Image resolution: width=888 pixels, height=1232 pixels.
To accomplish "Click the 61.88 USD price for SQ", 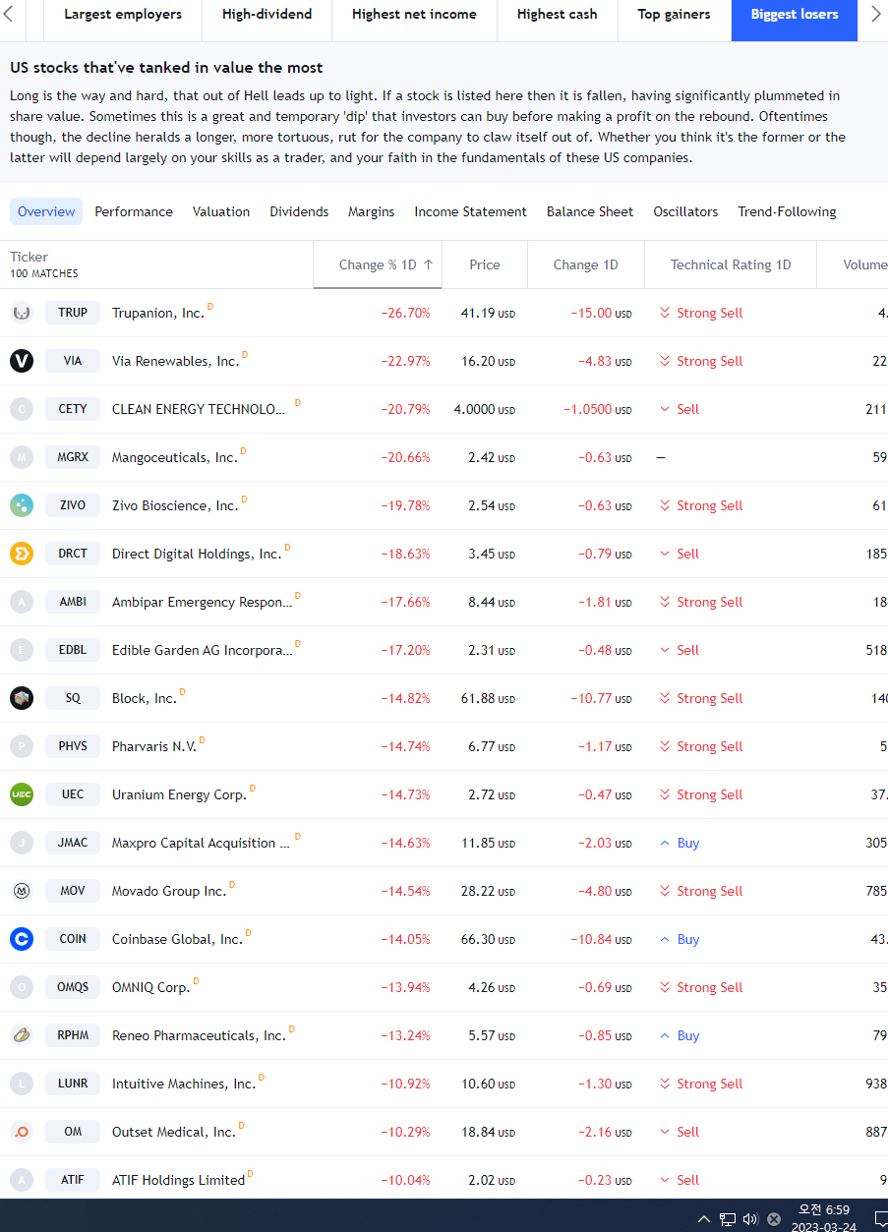I will coord(488,698).
